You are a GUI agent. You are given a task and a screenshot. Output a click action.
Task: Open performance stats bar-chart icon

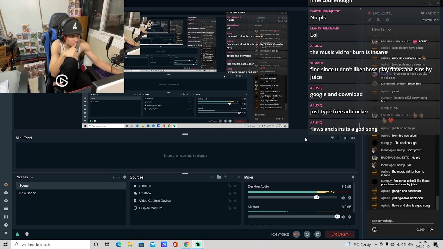(x=17, y=234)
